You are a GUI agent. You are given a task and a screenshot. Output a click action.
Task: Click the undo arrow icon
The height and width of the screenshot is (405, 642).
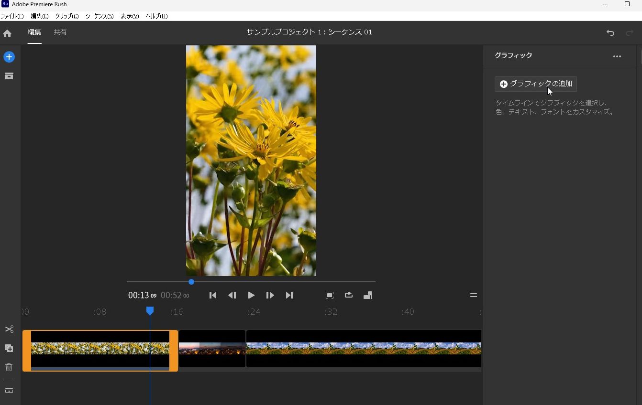click(610, 32)
